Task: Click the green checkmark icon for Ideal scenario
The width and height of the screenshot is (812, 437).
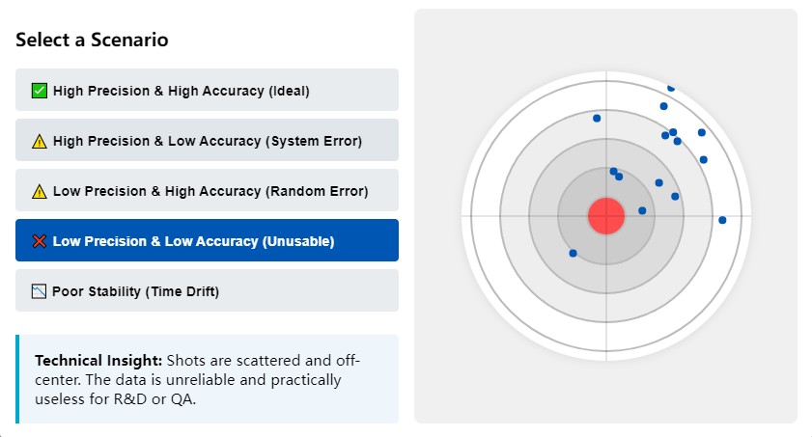Action: coord(40,91)
